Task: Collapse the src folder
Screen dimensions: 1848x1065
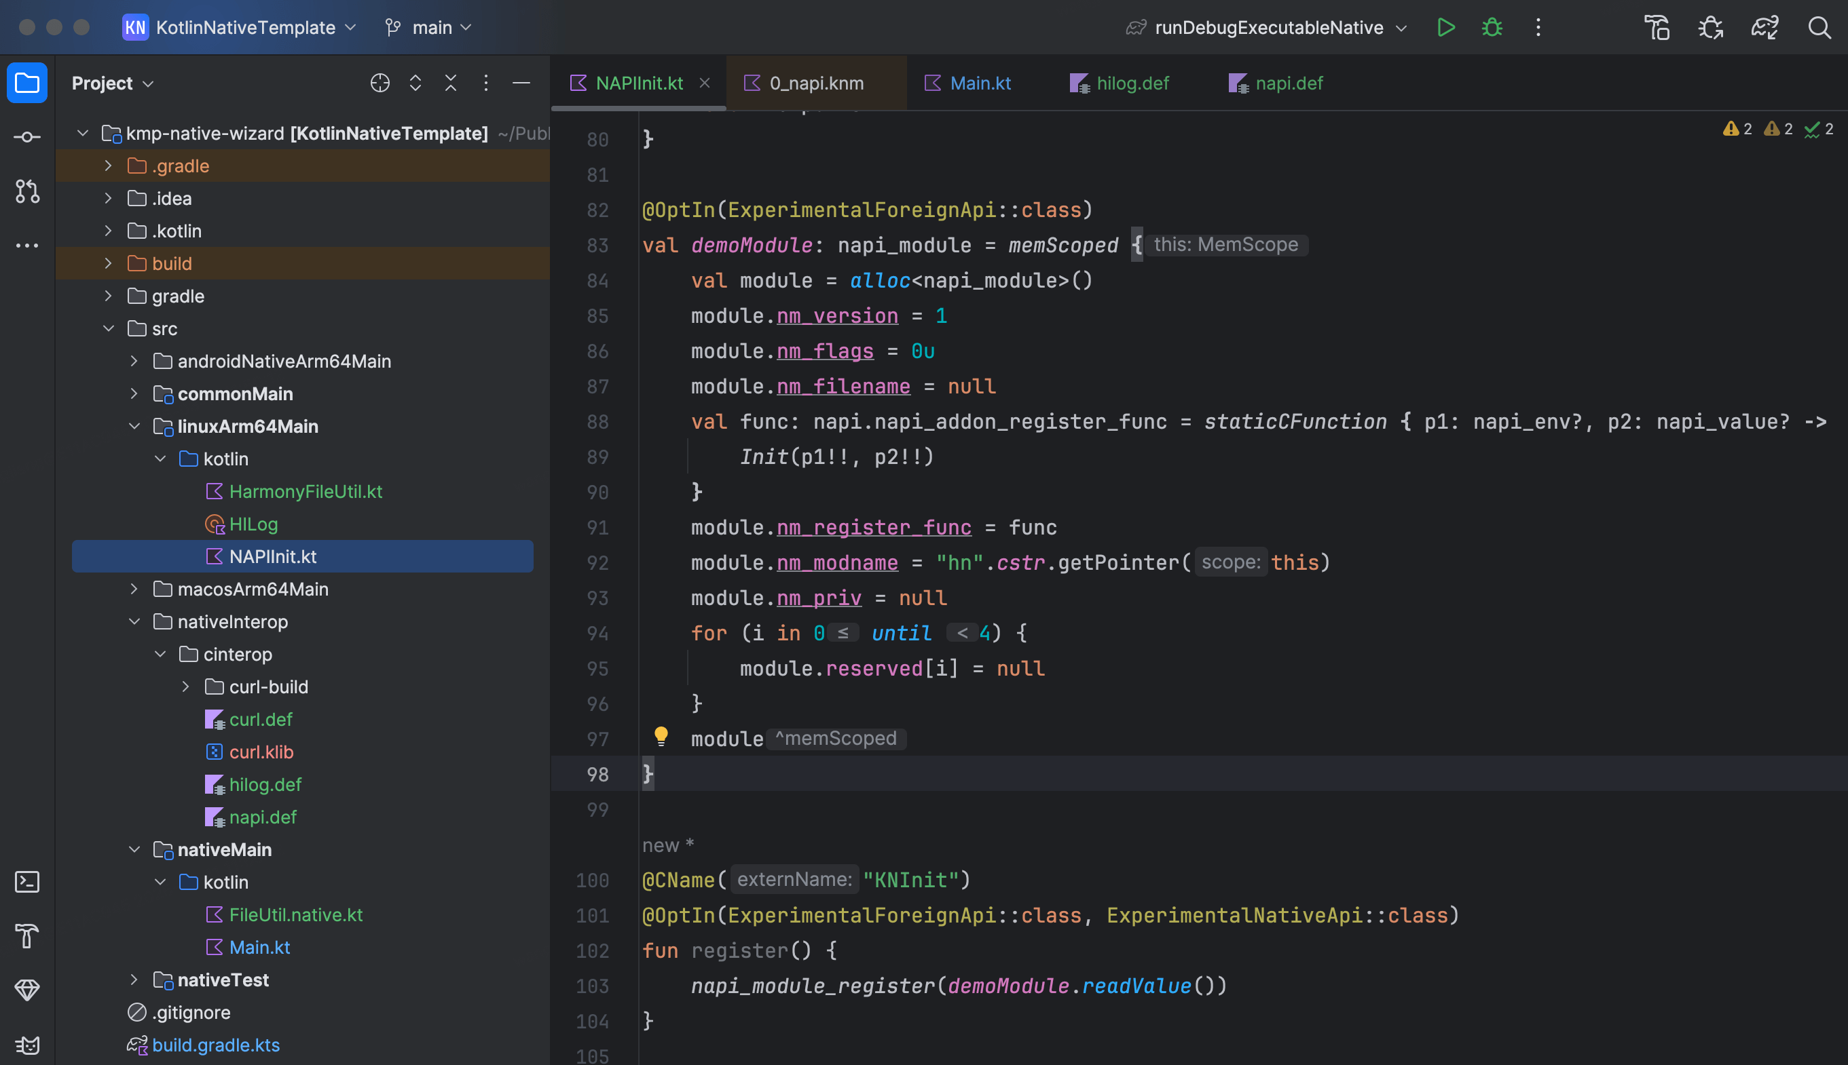Action: [109, 328]
